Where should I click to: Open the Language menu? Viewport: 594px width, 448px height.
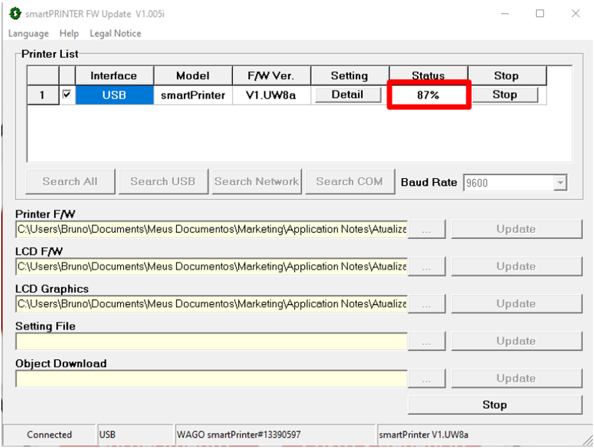pos(29,33)
